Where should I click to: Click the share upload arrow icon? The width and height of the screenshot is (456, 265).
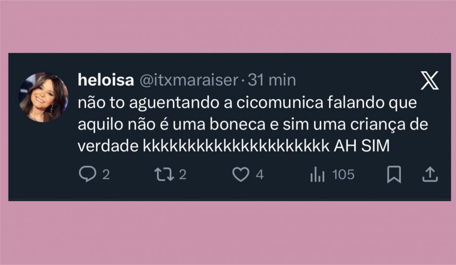(430, 175)
